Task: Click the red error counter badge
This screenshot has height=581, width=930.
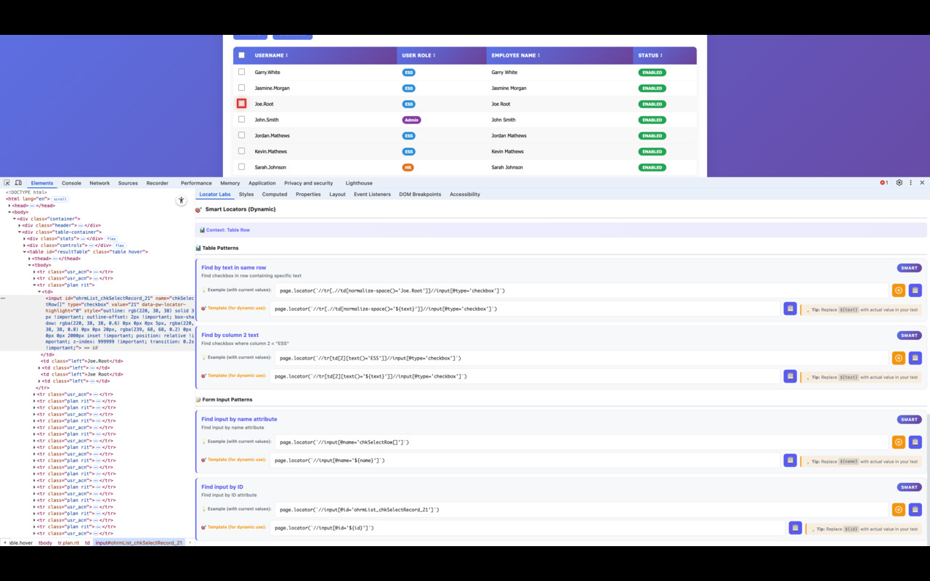Action: click(882, 182)
